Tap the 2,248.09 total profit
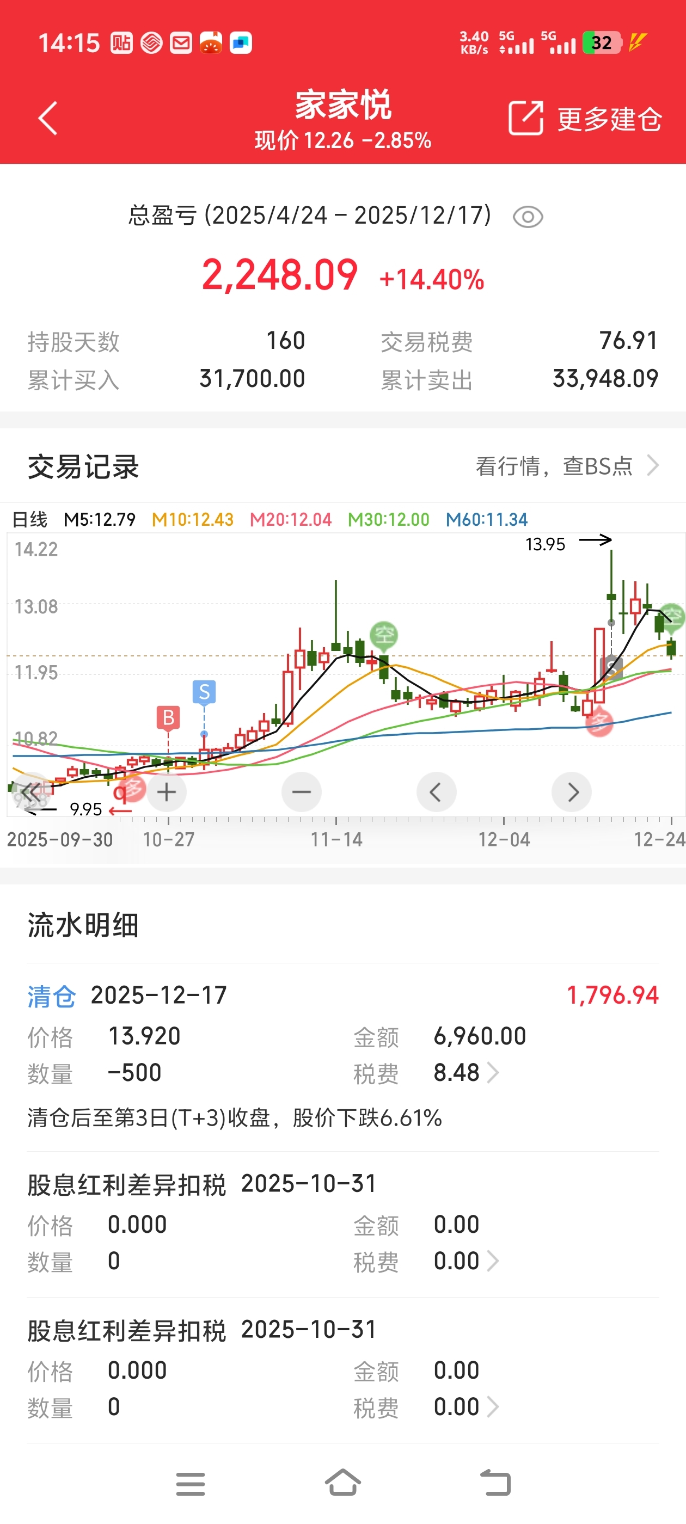The height and width of the screenshot is (1524, 686). (x=279, y=275)
